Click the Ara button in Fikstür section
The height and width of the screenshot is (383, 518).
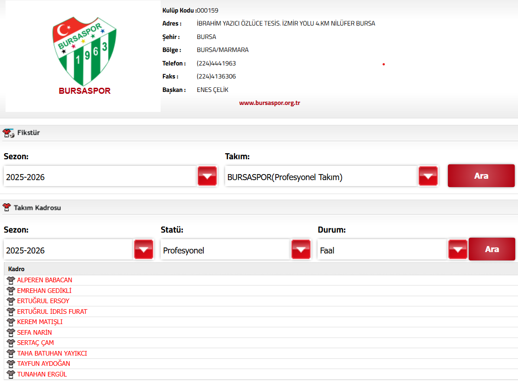pos(481,176)
